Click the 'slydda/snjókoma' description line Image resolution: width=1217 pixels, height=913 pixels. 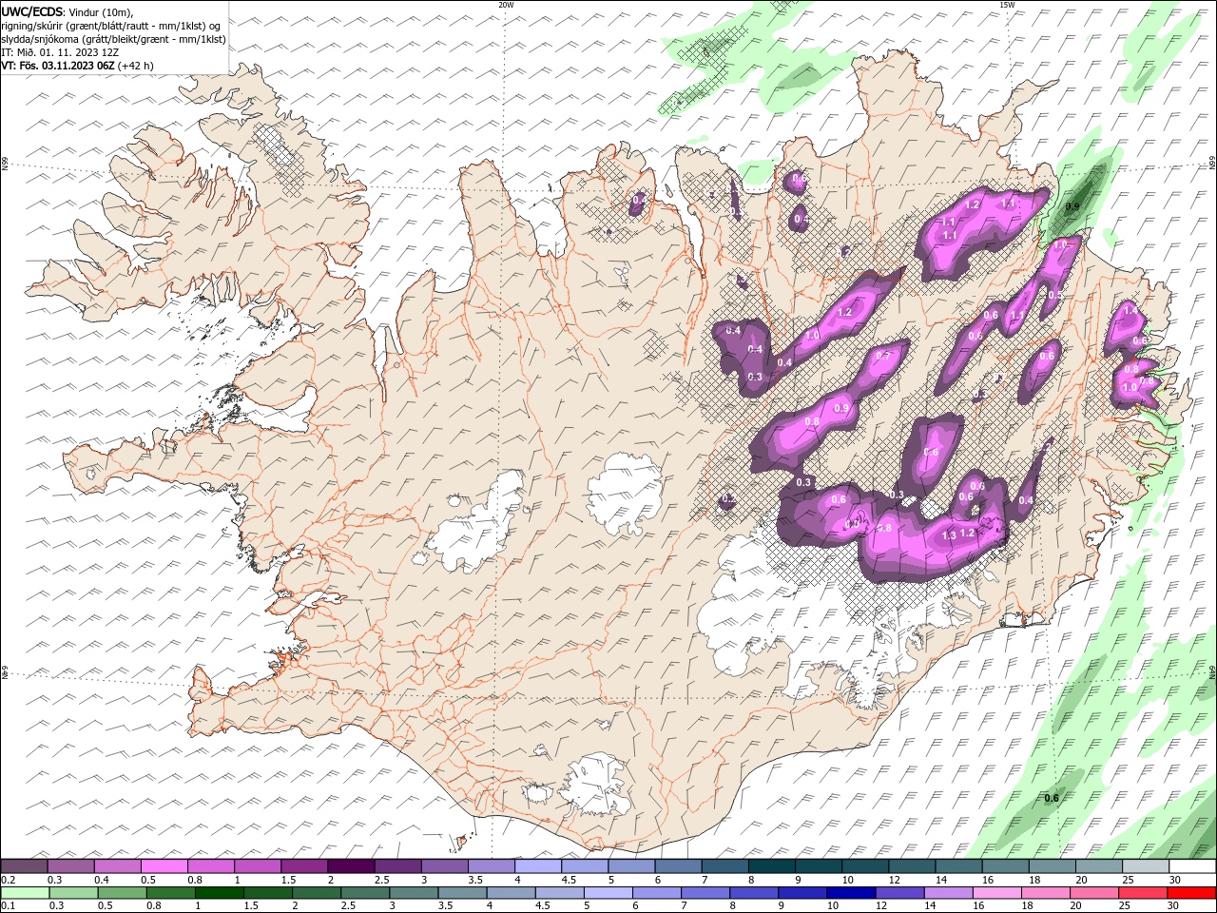click(x=113, y=39)
